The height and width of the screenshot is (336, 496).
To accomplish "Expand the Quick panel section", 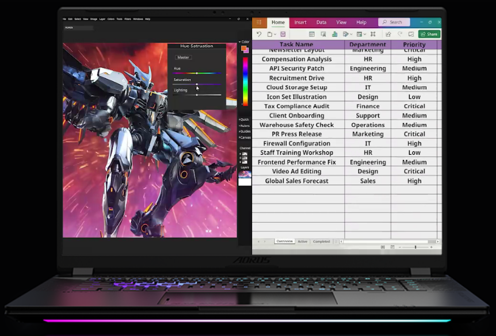I will (244, 120).
